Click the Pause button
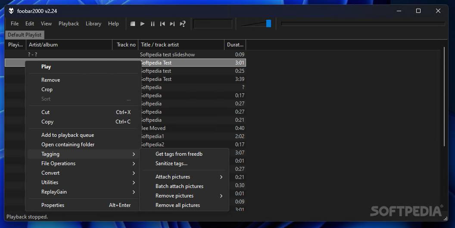 coord(153,24)
